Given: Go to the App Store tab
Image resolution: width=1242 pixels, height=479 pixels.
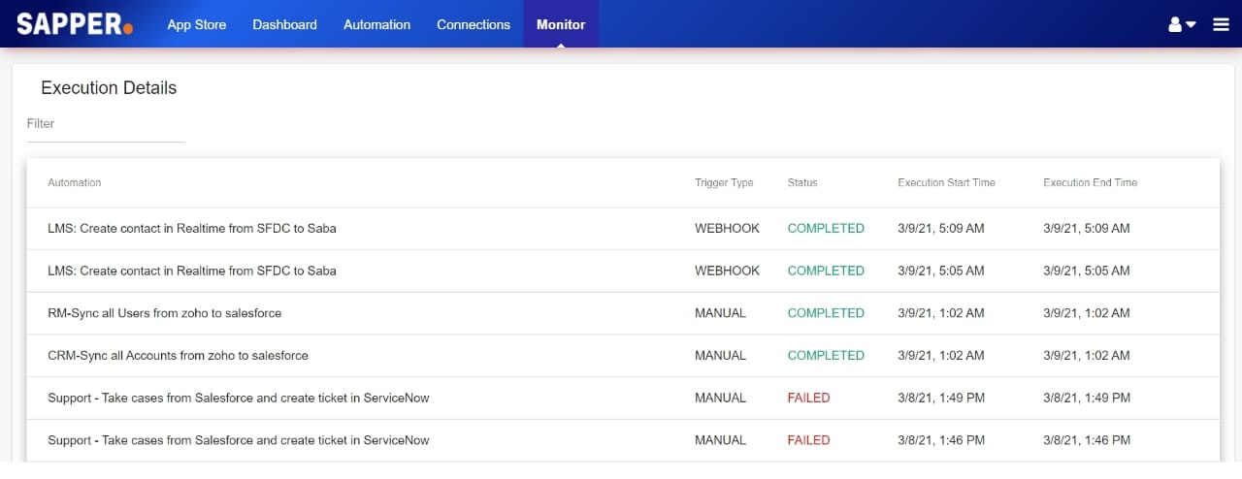Looking at the screenshot, I should coord(197,24).
